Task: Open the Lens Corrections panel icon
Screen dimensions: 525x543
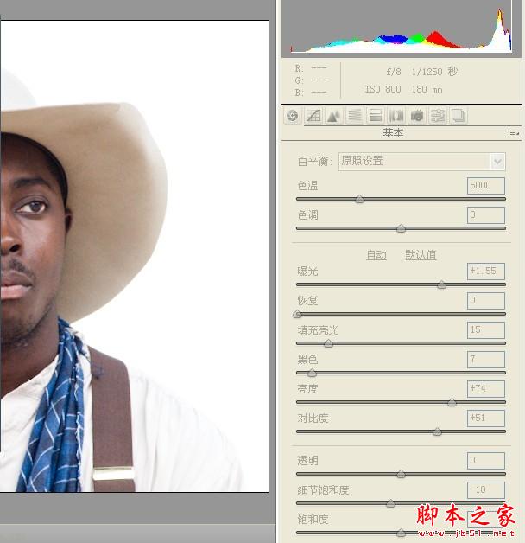Action: pos(396,116)
